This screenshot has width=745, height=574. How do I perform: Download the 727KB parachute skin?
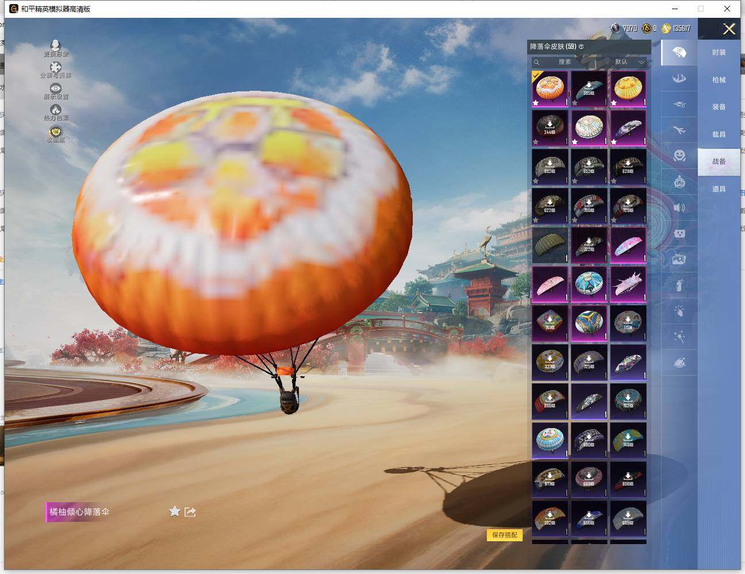pos(589,245)
